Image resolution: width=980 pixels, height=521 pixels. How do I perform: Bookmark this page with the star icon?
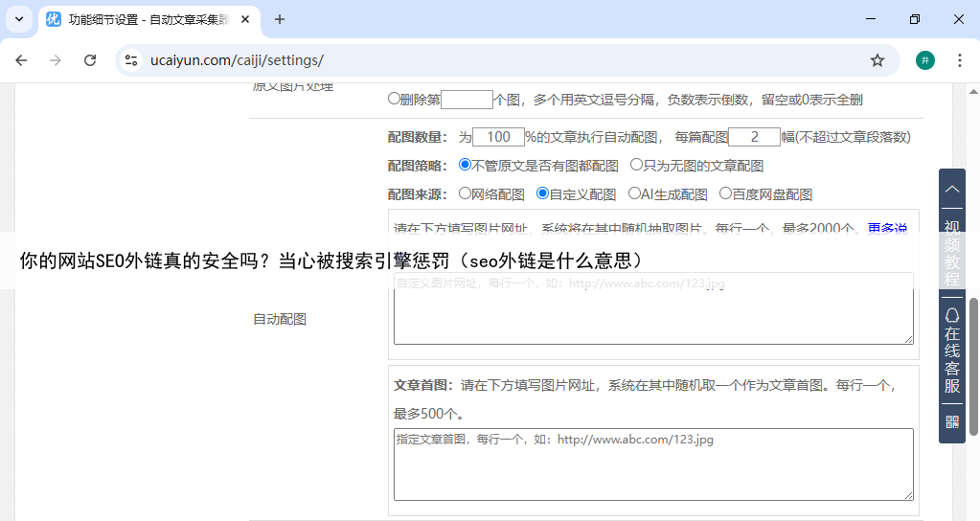coord(877,60)
